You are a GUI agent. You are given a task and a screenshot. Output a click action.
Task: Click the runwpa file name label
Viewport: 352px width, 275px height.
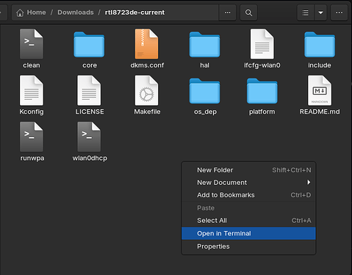(x=32, y=158)
